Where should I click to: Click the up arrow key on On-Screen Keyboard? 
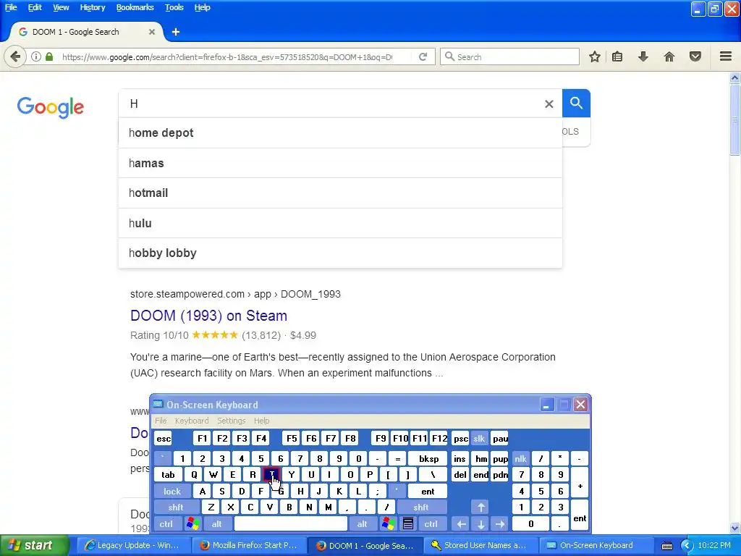(480, 507)
